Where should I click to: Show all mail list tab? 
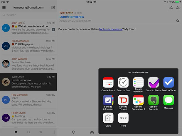[x=16, y=132]
